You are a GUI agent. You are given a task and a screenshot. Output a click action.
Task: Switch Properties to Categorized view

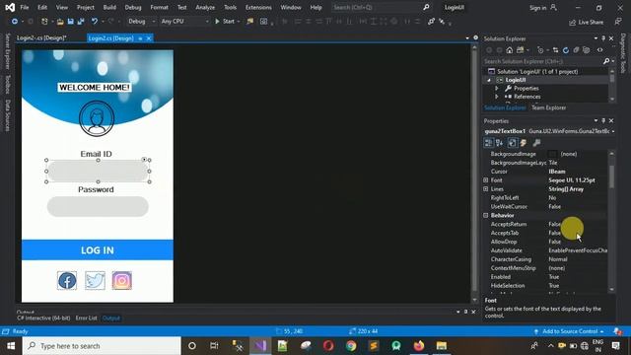point(489,143)
